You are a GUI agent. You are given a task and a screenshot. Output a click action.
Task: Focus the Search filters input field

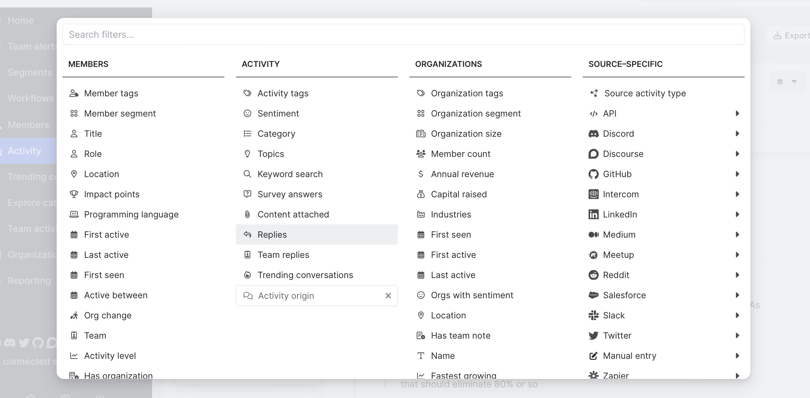tap(403, 35)
